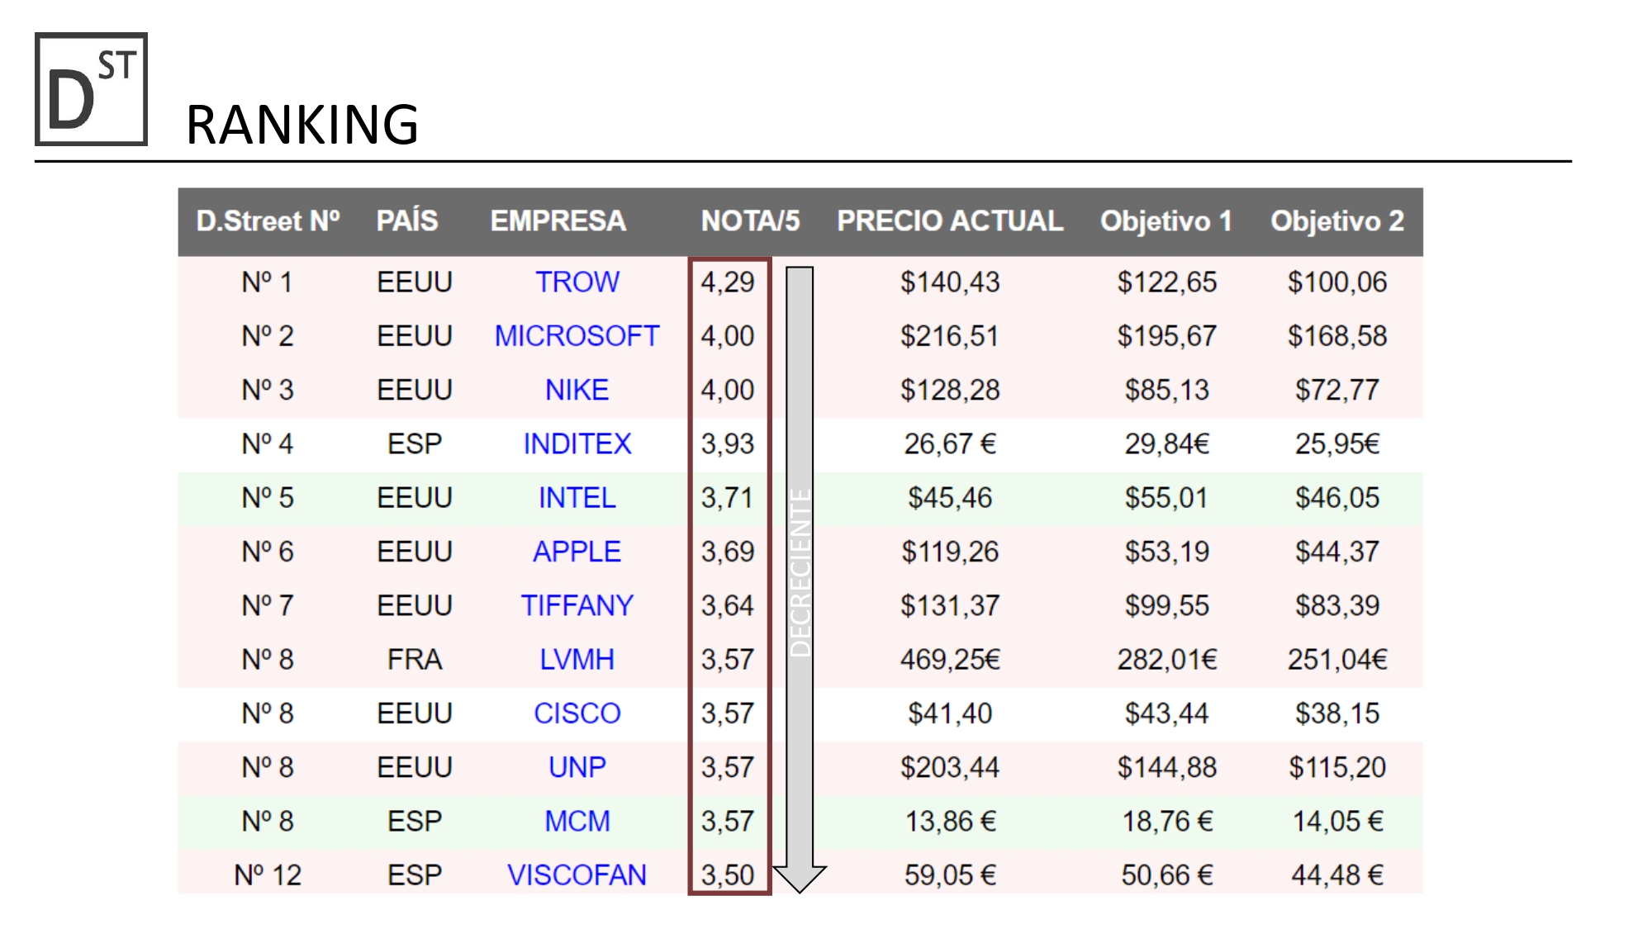Open the UNP company link

(577, 767)
